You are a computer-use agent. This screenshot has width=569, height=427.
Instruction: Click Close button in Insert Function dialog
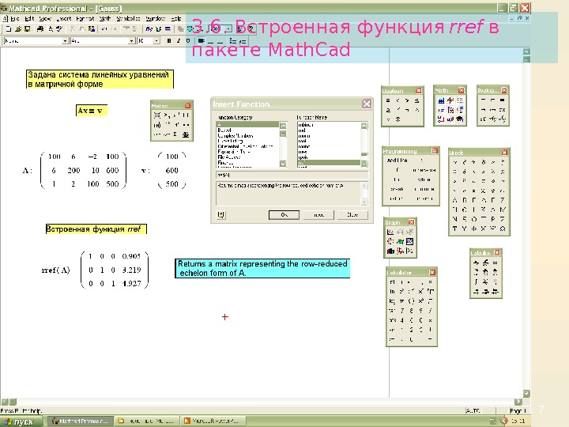pos(352,215)
